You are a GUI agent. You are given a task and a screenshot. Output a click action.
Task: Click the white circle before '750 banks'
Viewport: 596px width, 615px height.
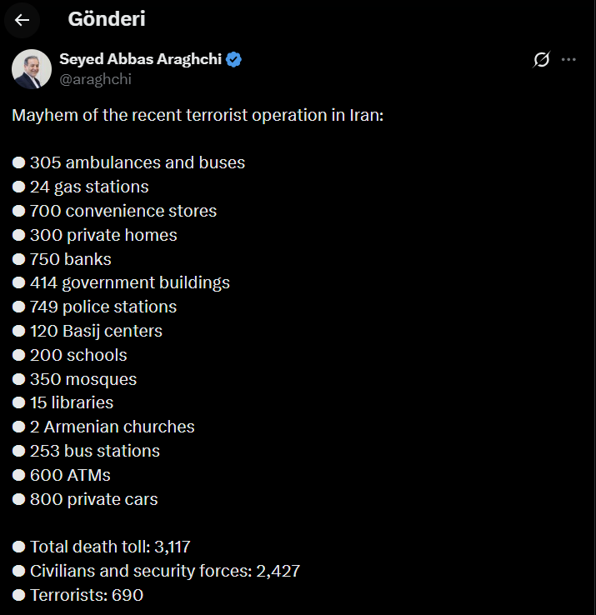point(18,259)
